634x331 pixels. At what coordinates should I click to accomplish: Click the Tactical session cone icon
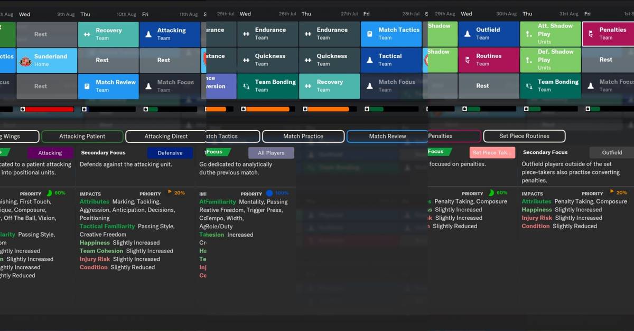369,60
